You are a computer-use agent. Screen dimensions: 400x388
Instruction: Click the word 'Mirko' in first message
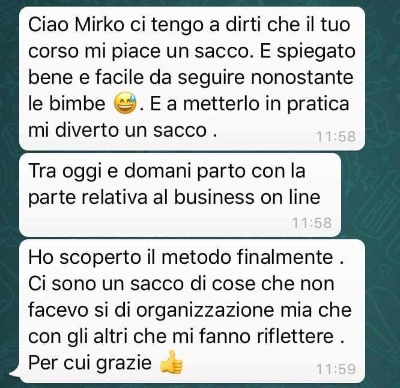pyautogui.click(x=100, y=25)
